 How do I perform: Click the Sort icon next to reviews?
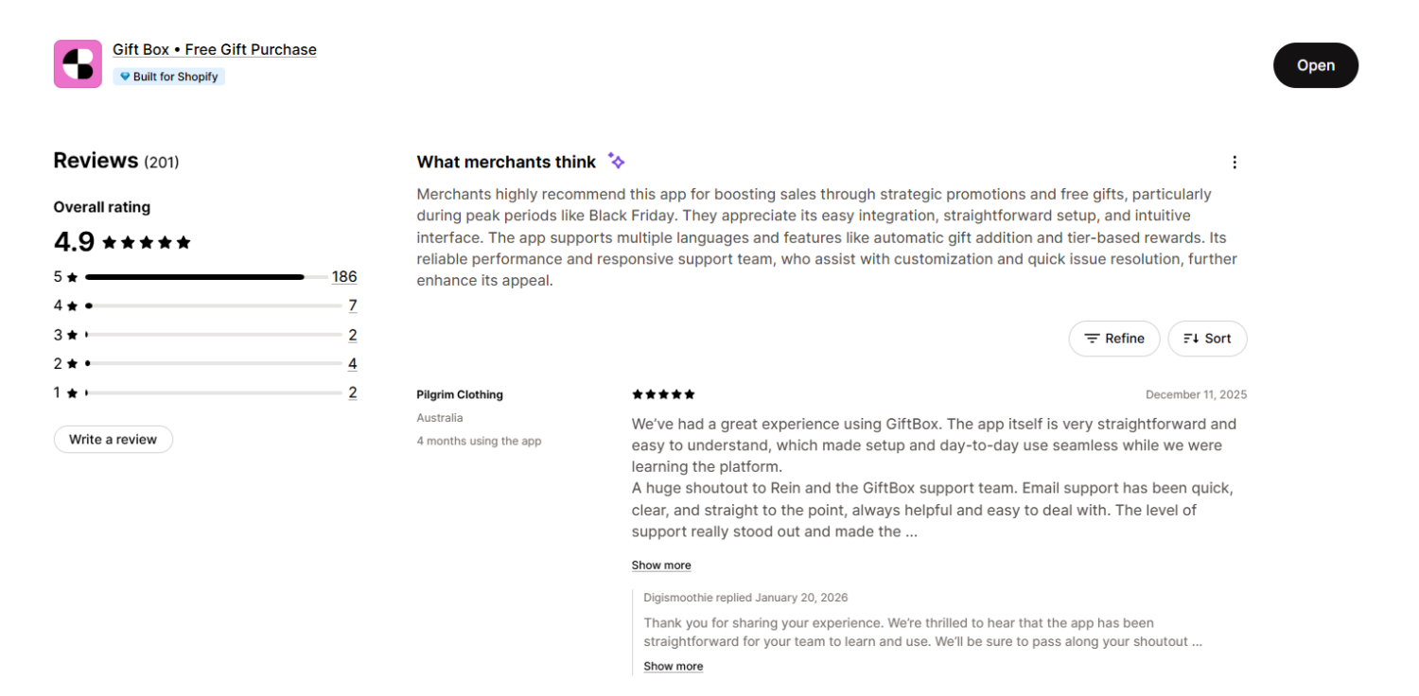pos(1191,339)
